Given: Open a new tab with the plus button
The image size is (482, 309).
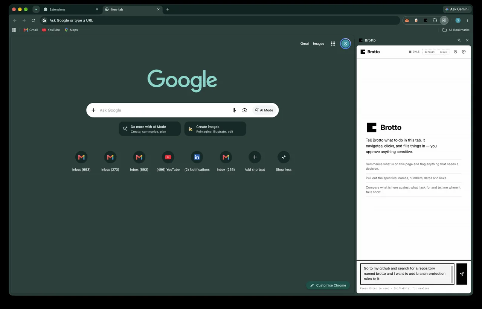Looking at the screenshot, I should coord(168,9).
